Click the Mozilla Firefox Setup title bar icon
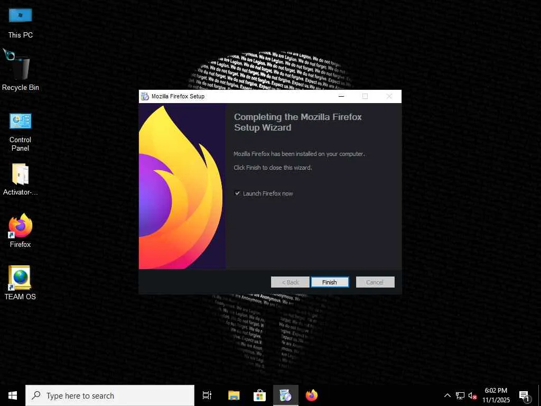The height and width of the screenshot is (406, 541). click(145, 96)
